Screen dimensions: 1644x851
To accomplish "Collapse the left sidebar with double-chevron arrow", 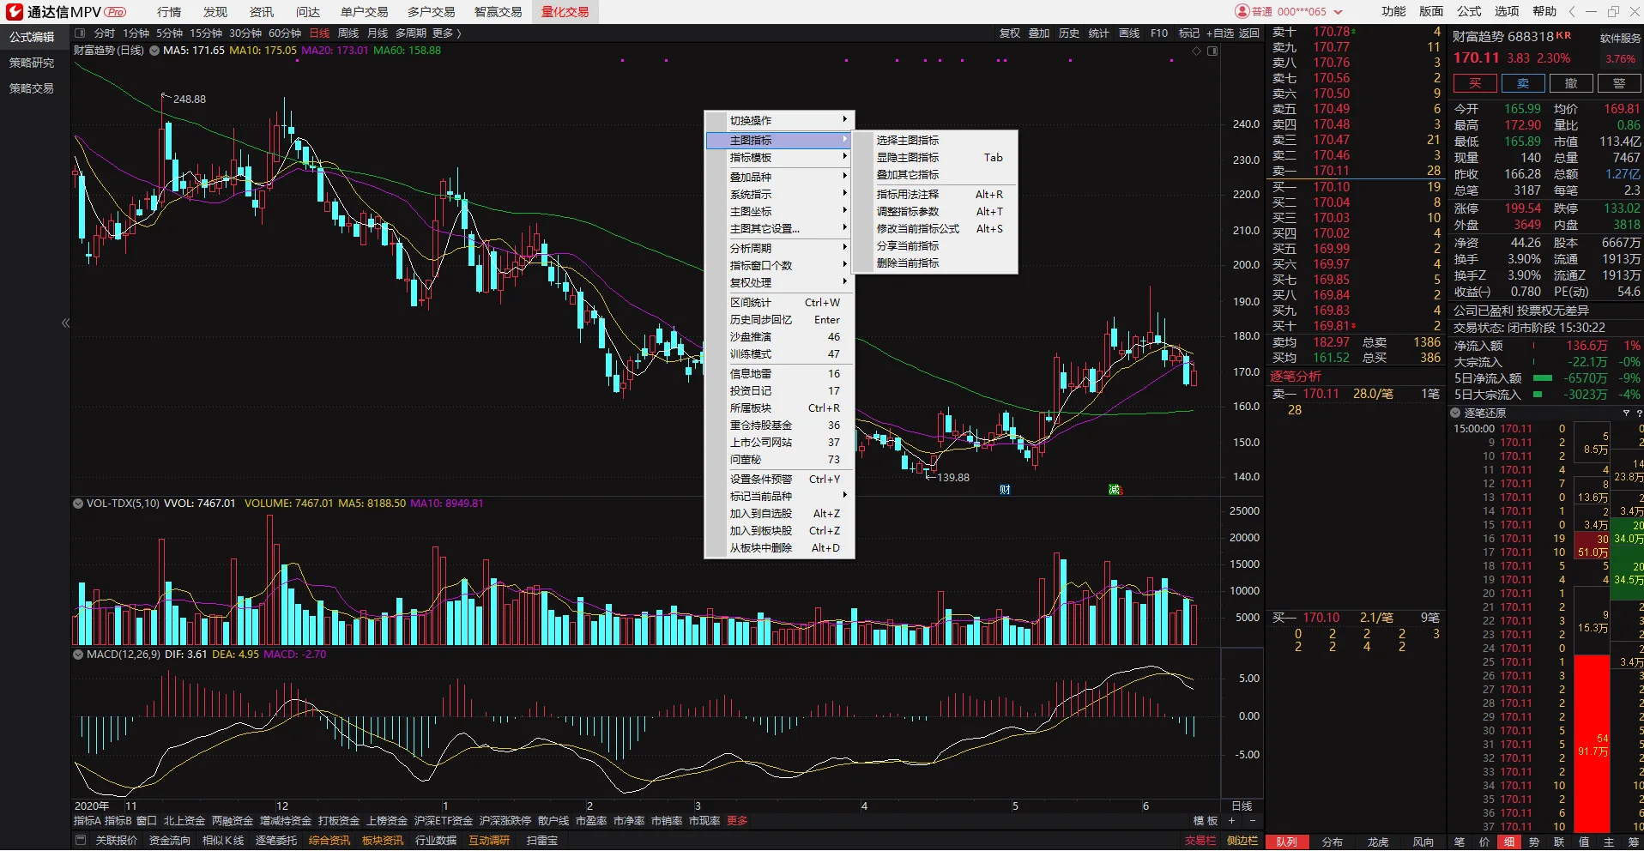I will coord(65,323).
